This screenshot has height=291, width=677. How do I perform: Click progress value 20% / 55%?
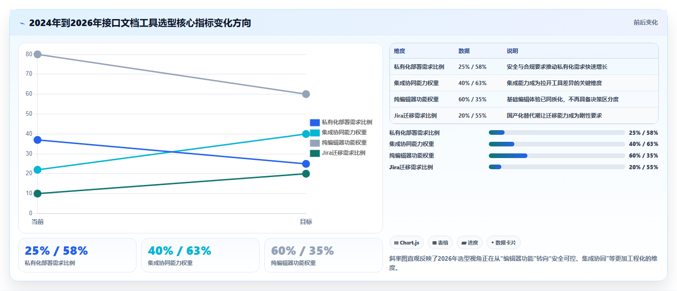pos(643,167)
